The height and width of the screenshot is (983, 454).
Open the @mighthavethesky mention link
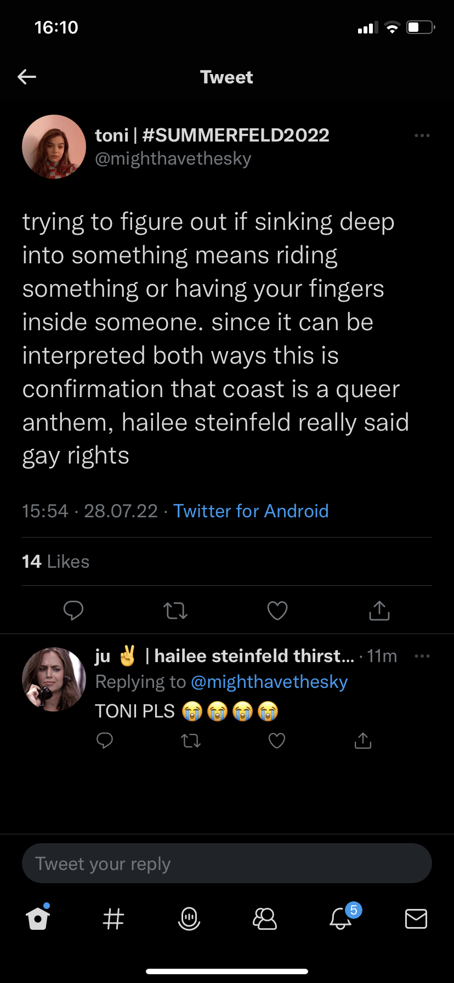click(269, 682)
